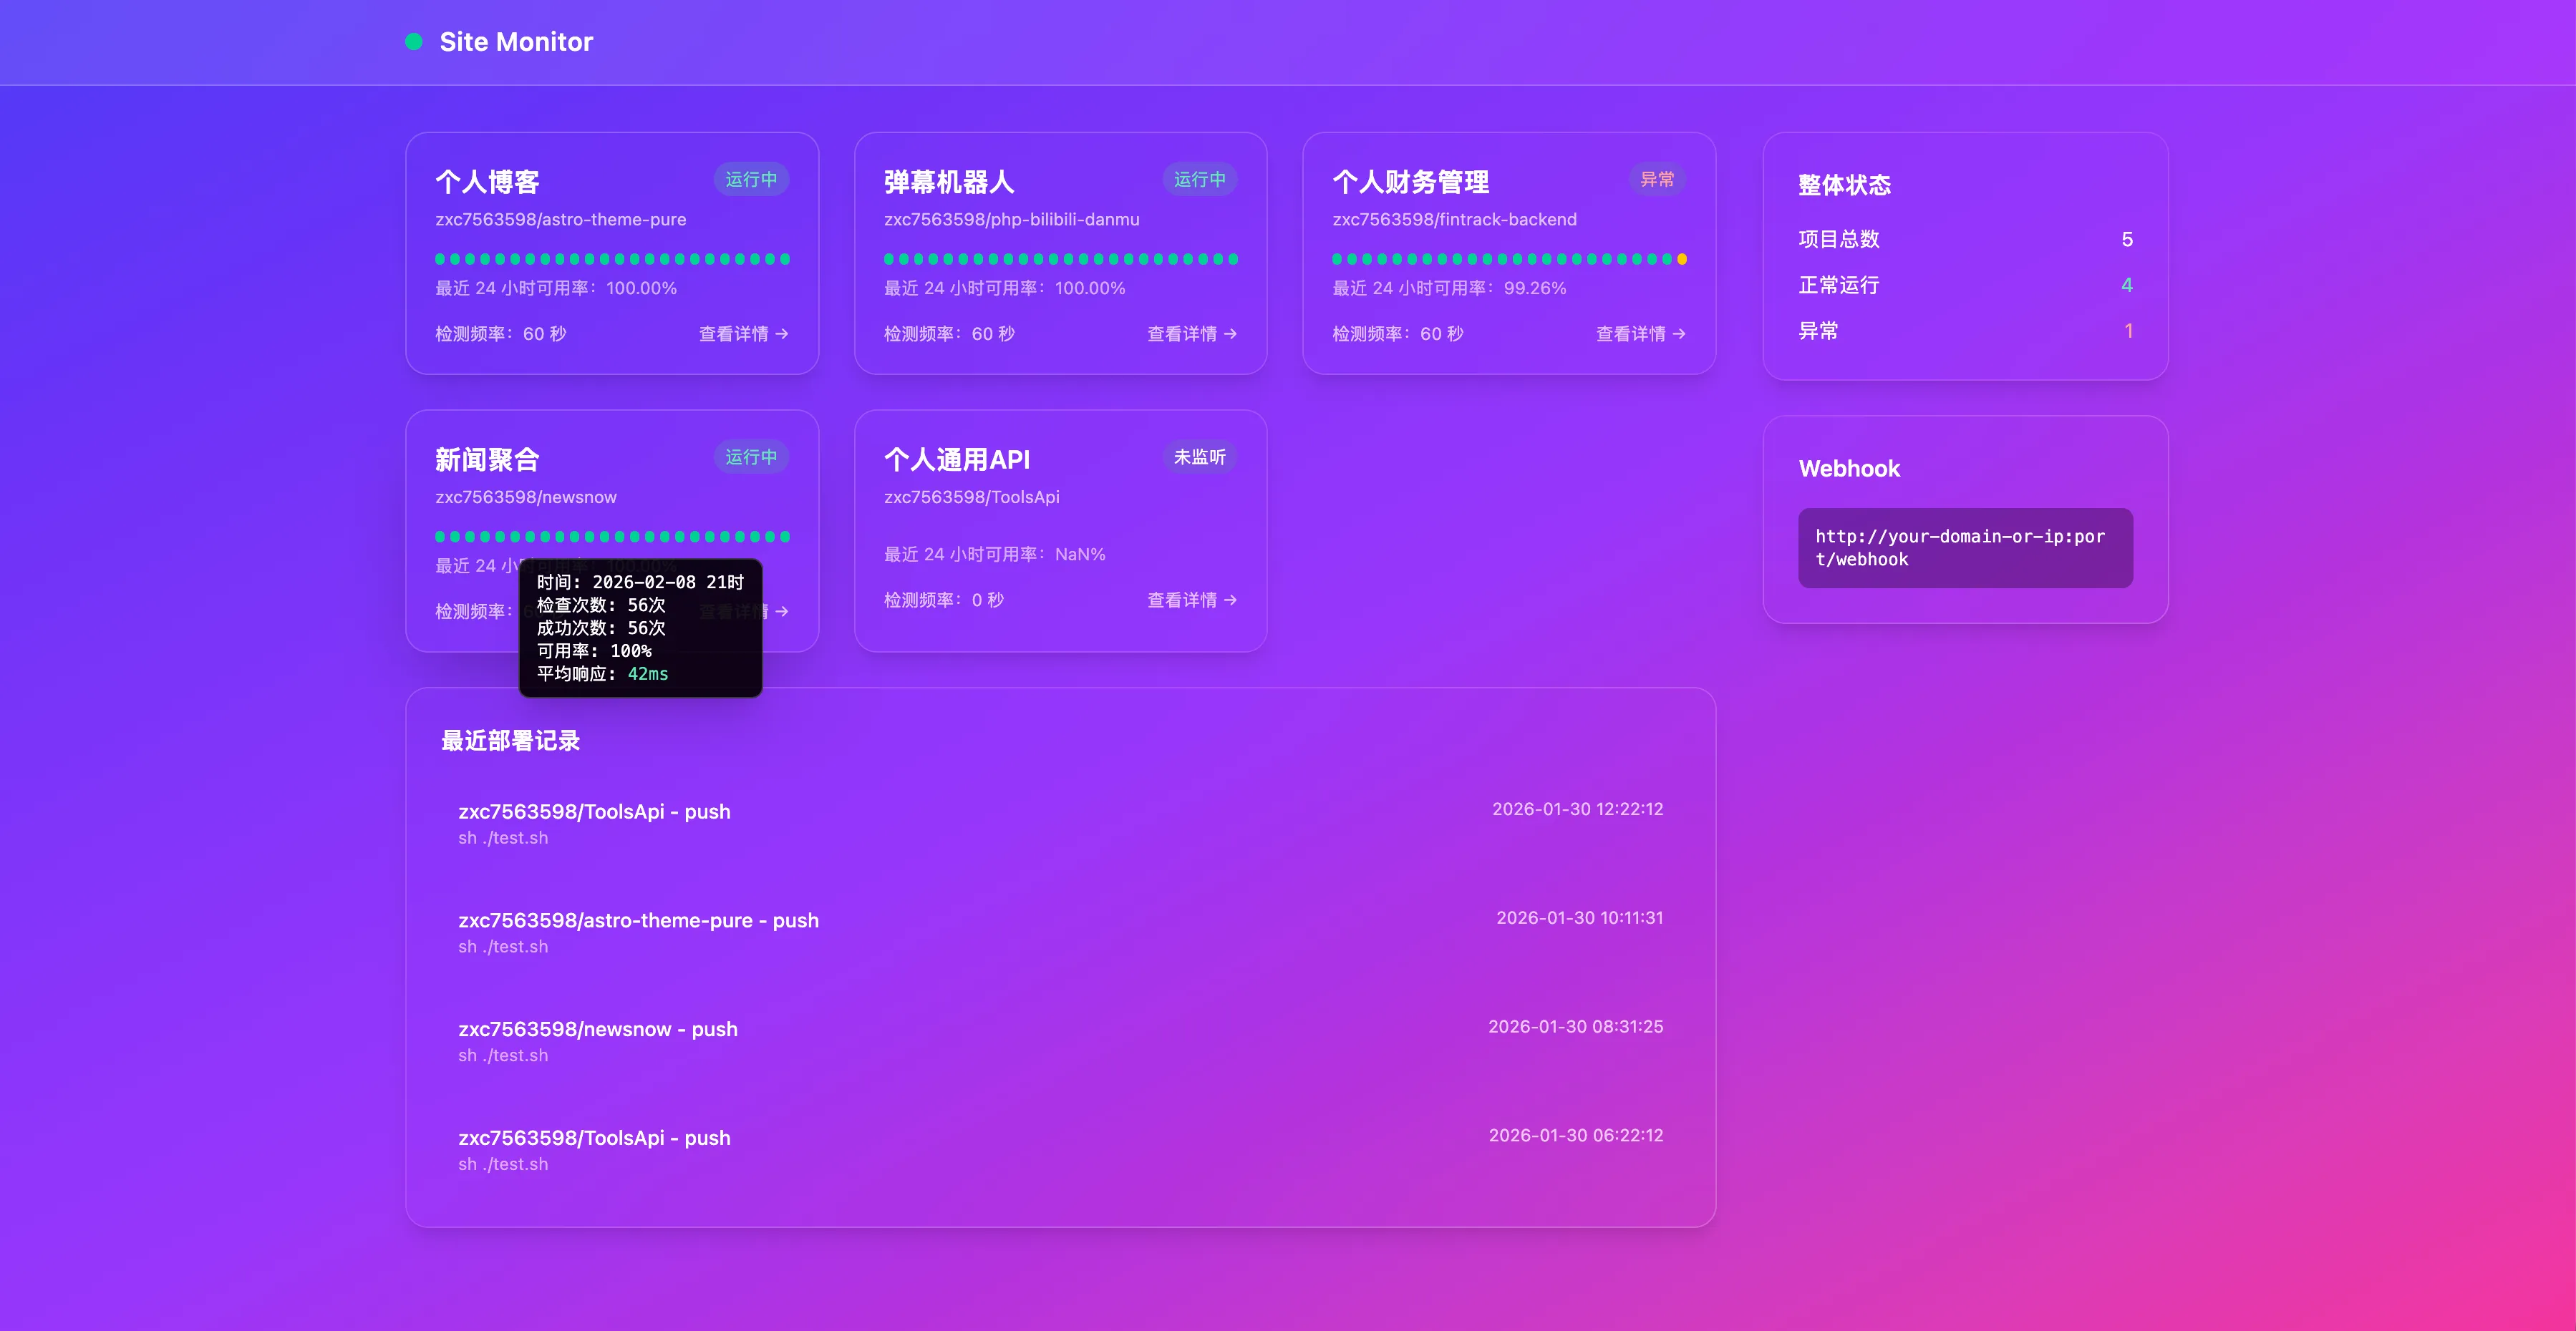Click the orange status dot in 个人财务管理
This screenshot has width=2576, height=1331.
pos(1682,260)
